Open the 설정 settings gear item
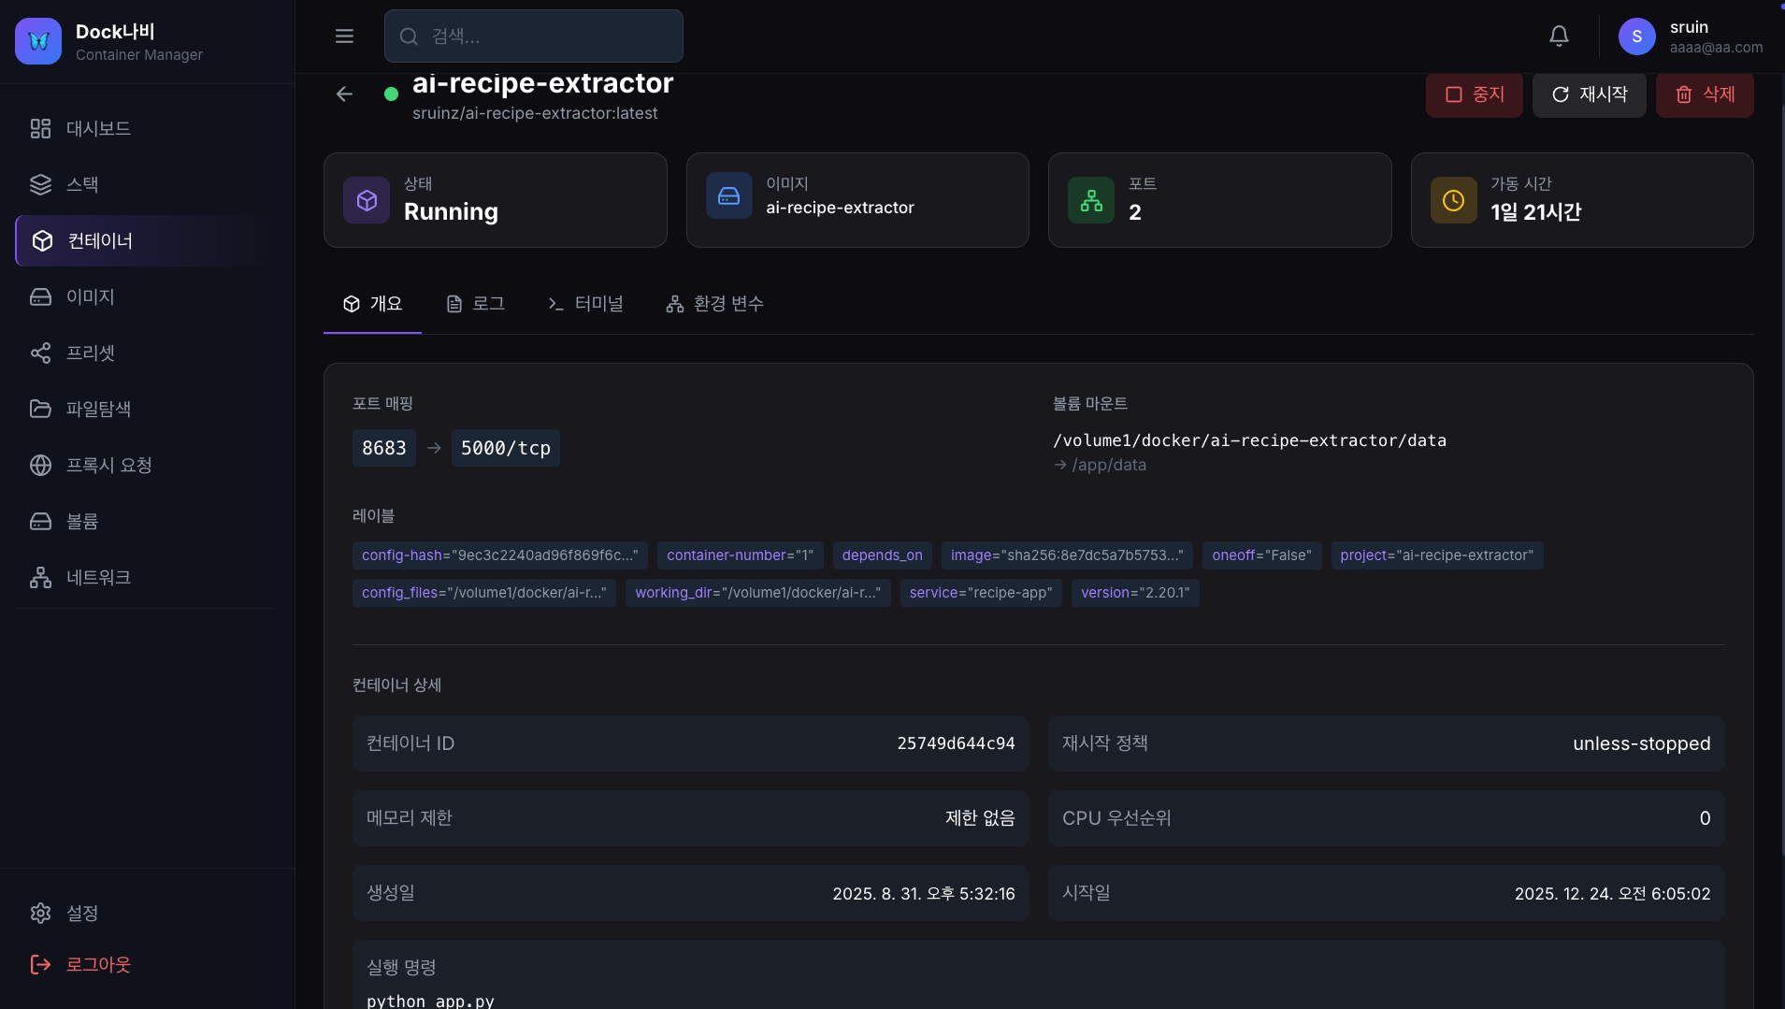The image size is (1785, 1009). coord(81,913)
